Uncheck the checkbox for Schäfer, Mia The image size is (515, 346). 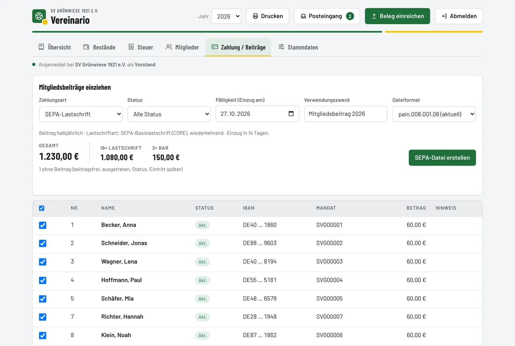click(x=42, y=299)
